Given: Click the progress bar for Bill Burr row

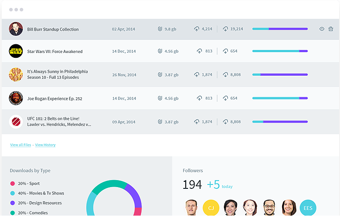Looking at the screenshot, I should (280, 29).
